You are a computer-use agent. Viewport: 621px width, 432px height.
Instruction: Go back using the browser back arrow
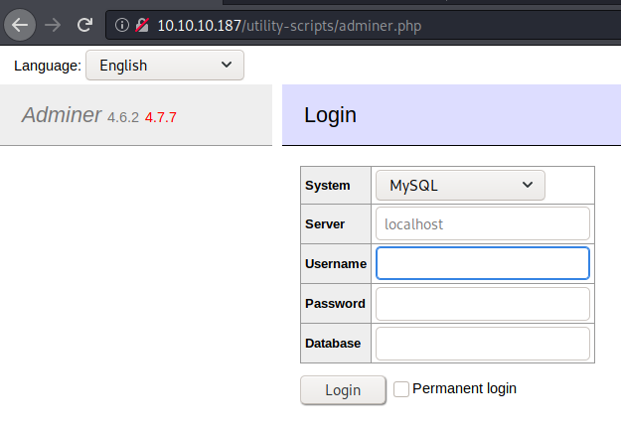[20, 24]
